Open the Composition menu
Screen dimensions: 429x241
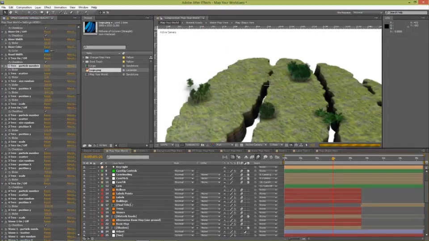tap(24, 8)
